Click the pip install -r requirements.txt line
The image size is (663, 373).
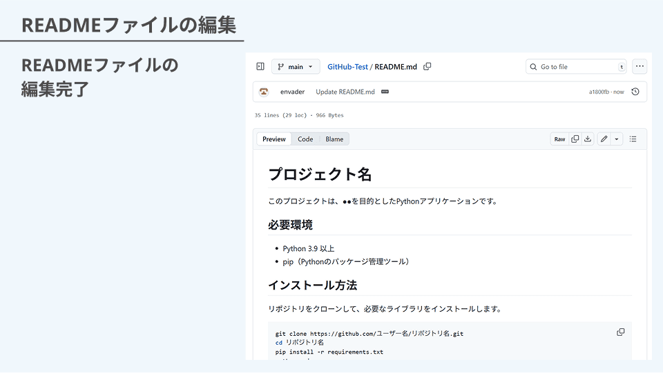coord(329,352)
